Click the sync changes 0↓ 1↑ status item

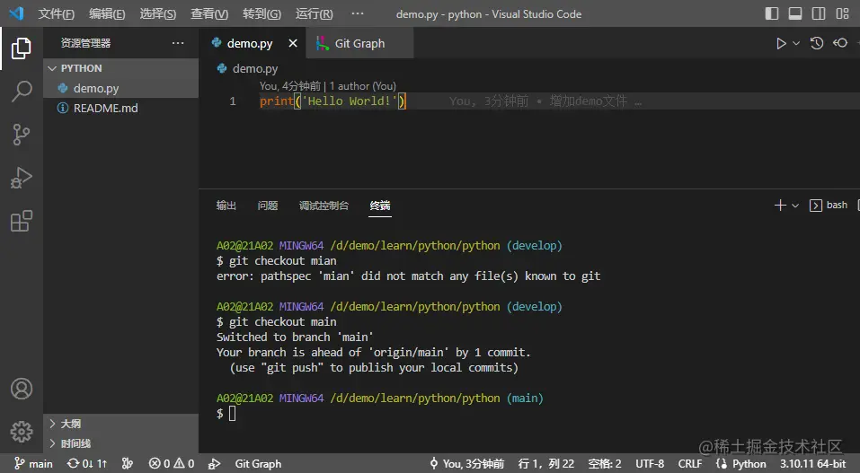tap(86, 464)
